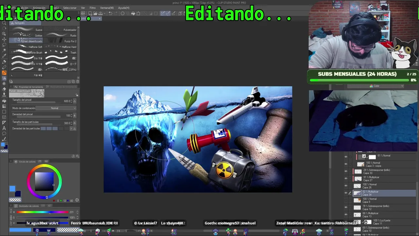Click the Scale/Rotate transform icon
Screen dimensions: 419x236
[138, 13]
